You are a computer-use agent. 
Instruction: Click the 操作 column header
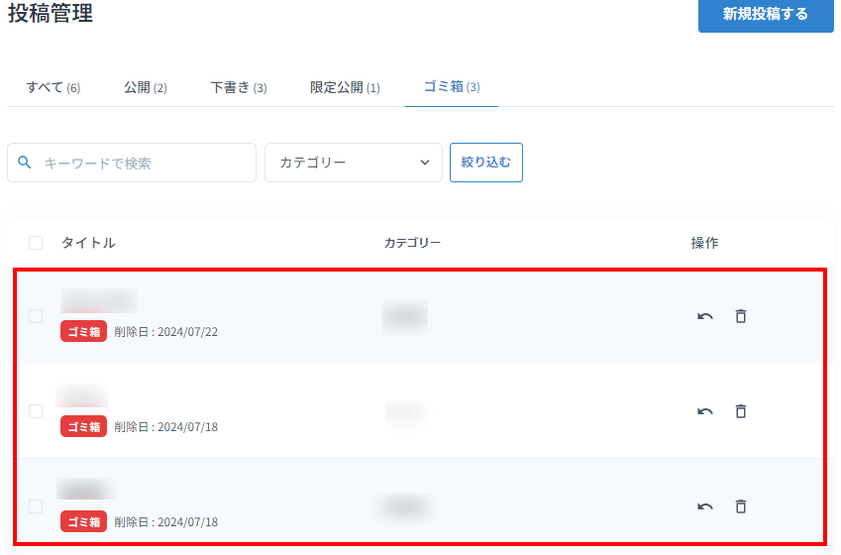(704, 243)
